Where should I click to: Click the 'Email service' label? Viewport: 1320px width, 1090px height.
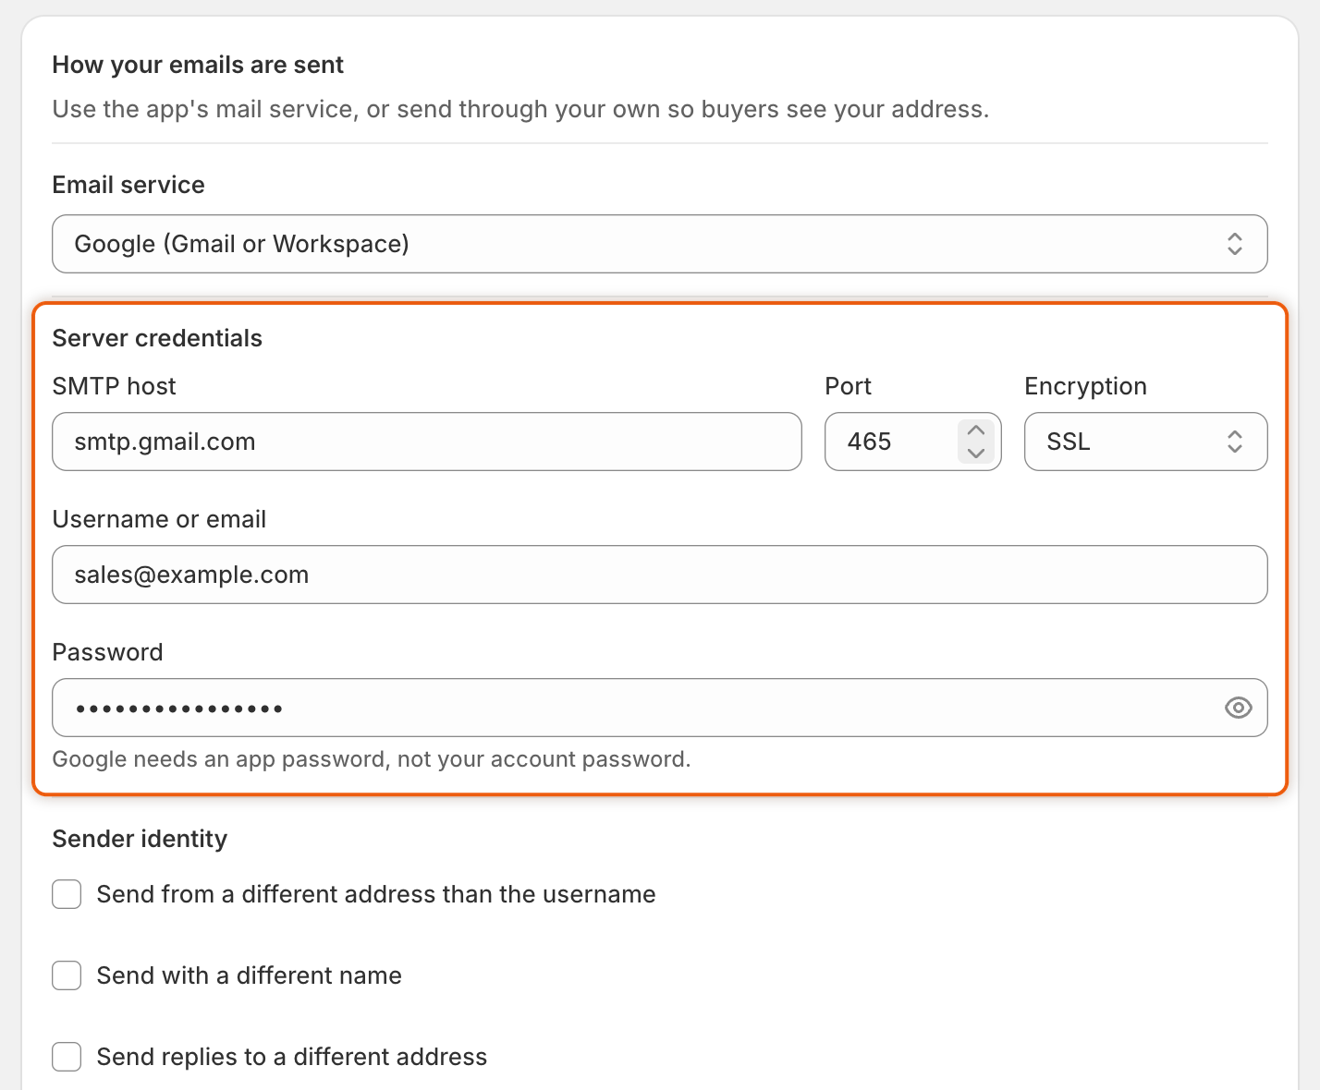point(128,185)
